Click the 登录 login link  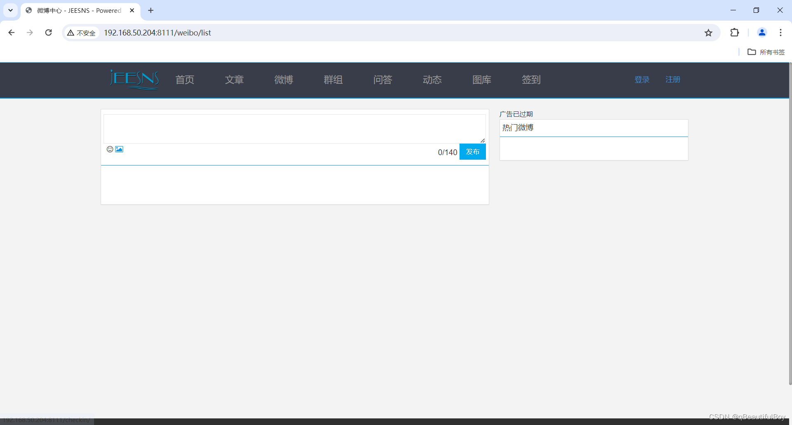(642, 80)
